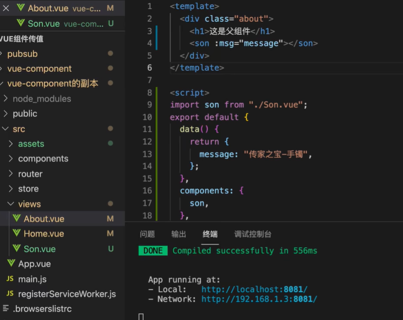Viewport: 403px width, 320px height.
Task: Click the VUE组件传值 explorer header
Action: pos(22,39)
